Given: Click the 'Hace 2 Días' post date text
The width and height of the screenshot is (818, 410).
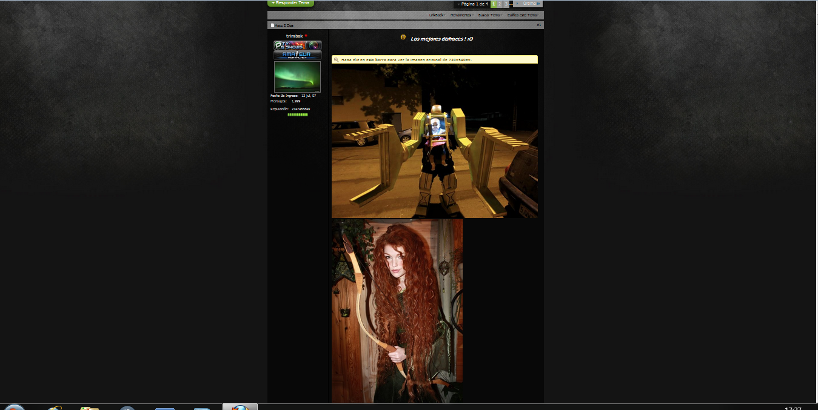Looking at the screenshot, I should point(284,25).
